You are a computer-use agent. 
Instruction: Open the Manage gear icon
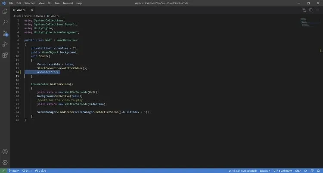[x=5, y=163]
